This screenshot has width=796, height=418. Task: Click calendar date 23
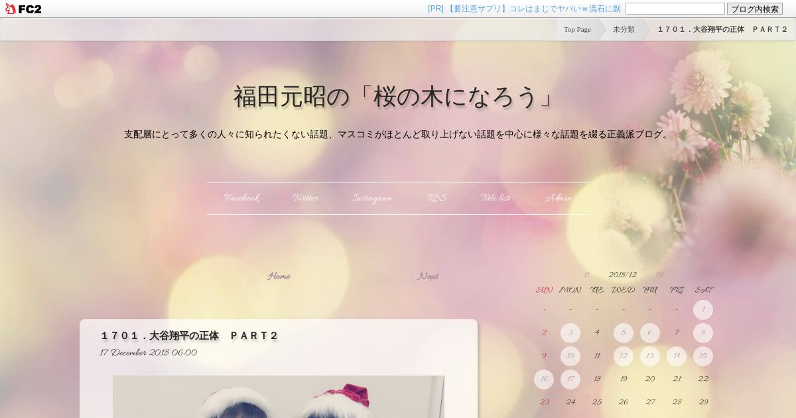coord(544,403)
